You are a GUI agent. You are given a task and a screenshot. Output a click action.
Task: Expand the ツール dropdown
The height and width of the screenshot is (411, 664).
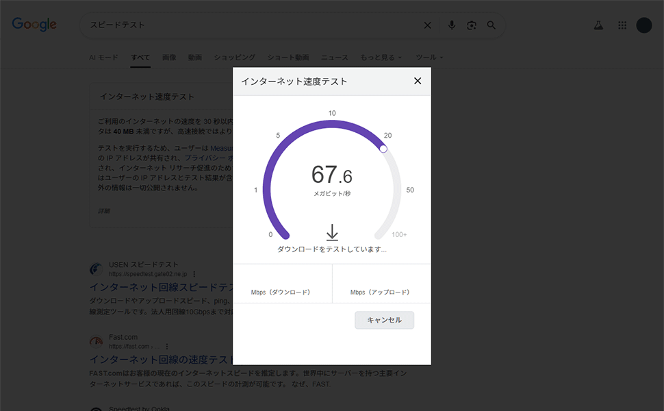coord(427,58)
